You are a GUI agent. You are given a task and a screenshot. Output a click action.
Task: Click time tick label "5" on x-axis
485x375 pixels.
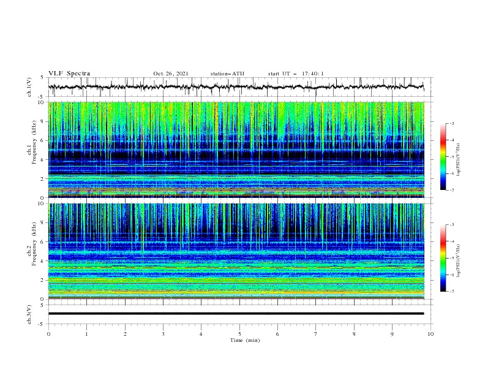tap(239, 334)
